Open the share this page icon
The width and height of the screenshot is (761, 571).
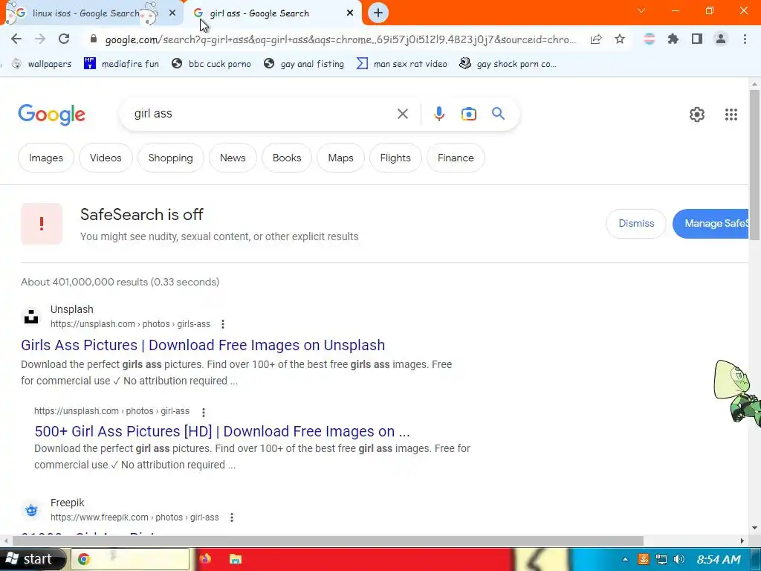(596, 39)
